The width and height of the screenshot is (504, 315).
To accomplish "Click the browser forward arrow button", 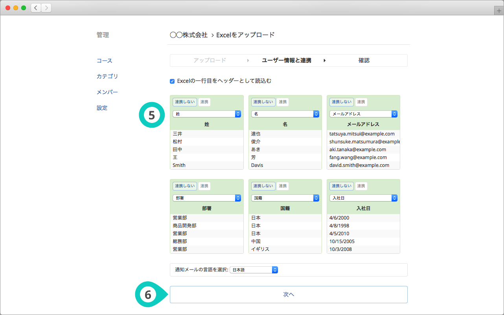I will coord(46,8).
